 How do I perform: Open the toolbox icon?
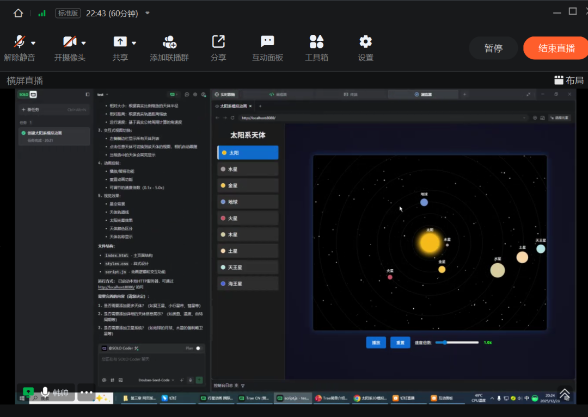(316, 42)
